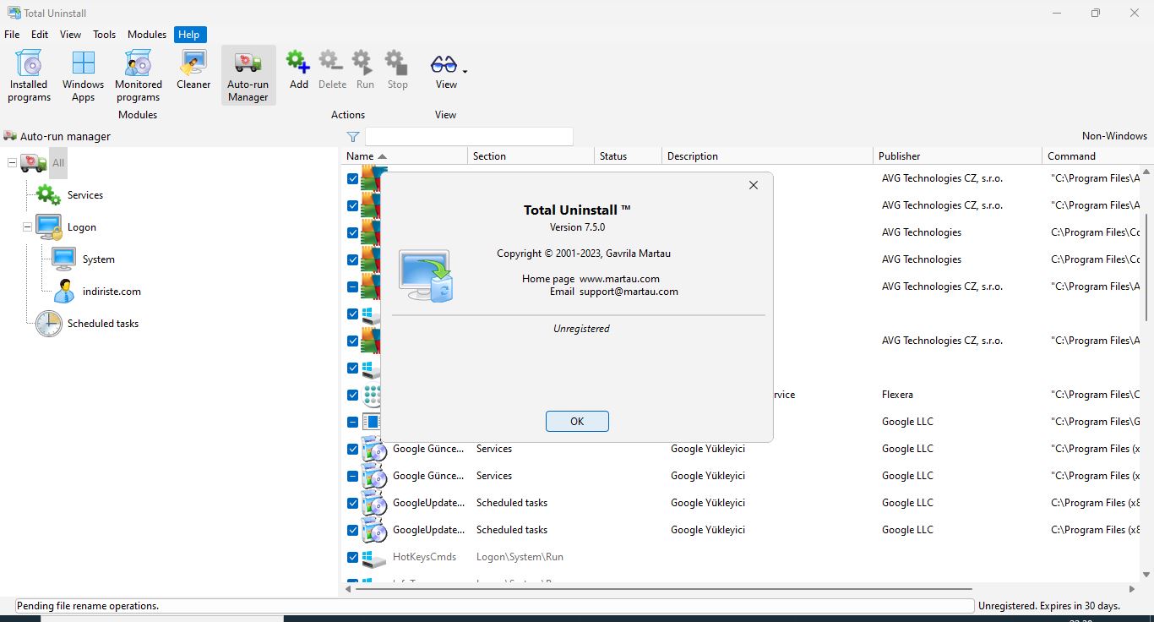Select the Logon\System\Run section cell
Image resolution: width=1154 pixels, height=622 pixels.
pyautogui.click(x=520, y=557)
